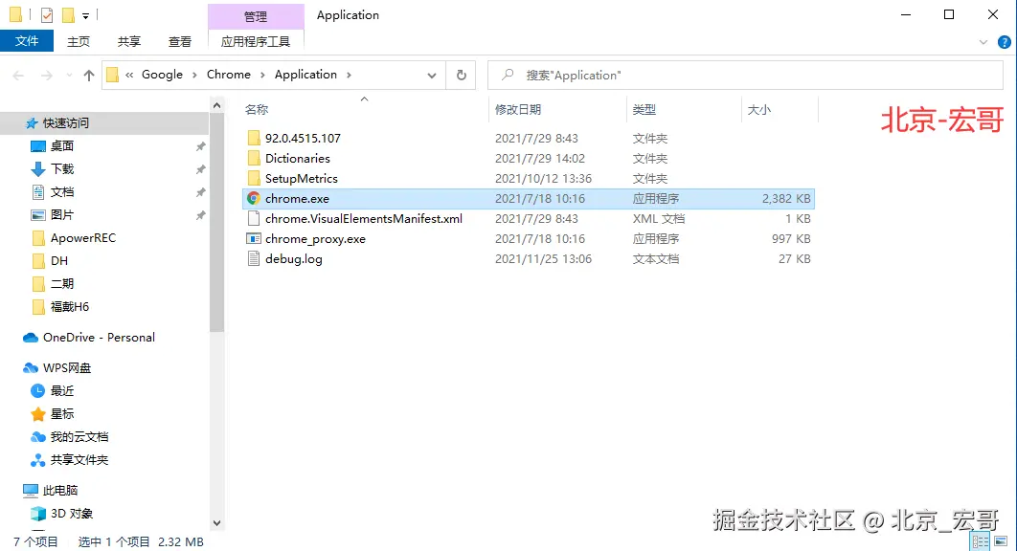The width and height of the screenshot is (1017, 551).
Task: Click the 管理 contextual tab header
Action: [256, 16]
